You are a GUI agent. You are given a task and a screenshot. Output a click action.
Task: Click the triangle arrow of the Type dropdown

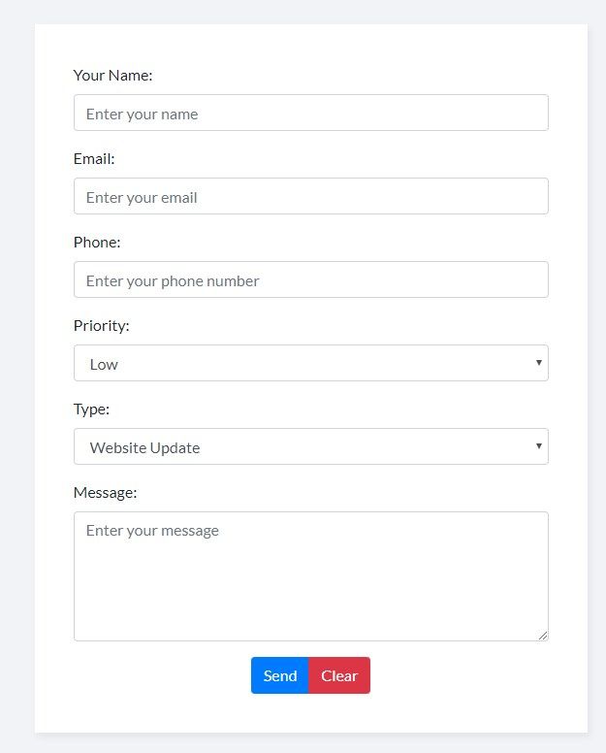pos(539,446)
